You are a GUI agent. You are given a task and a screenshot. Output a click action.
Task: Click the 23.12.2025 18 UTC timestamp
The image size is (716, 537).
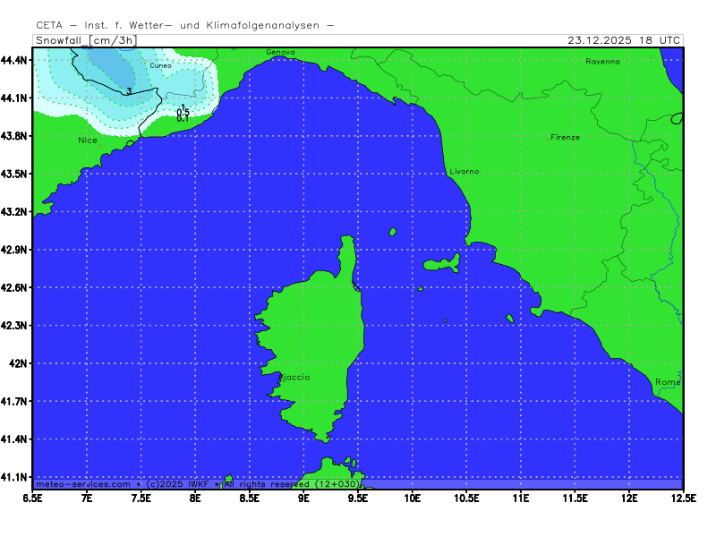[624, 40]
